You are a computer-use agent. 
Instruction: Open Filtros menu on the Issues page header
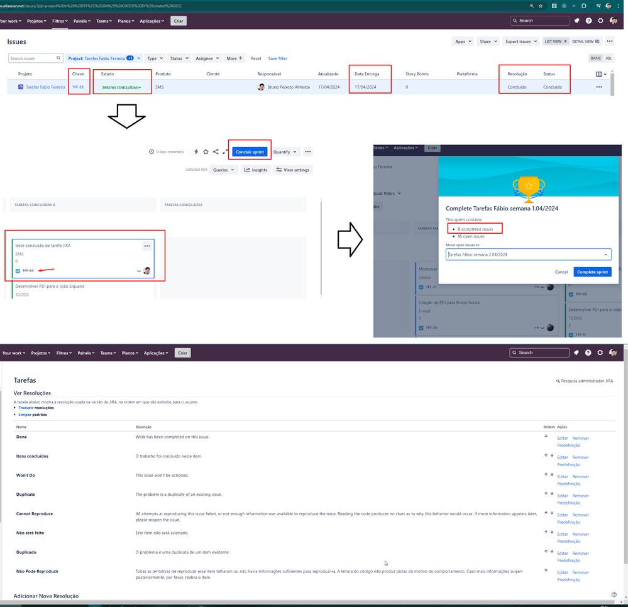60,21
